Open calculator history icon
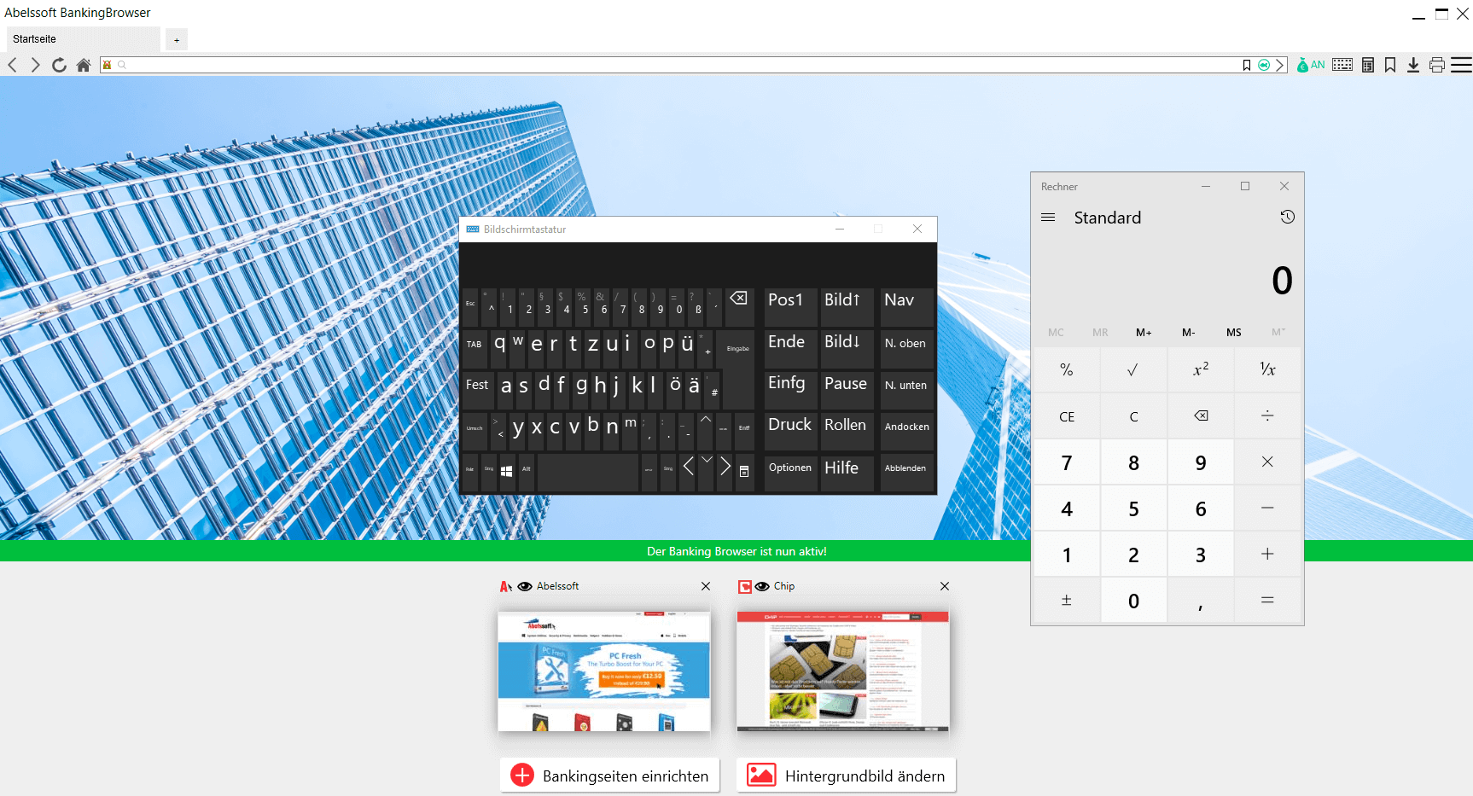This screenshot has height=796, width=1473. 1288,217
